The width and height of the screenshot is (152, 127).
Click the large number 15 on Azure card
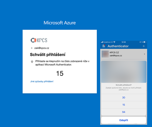(x=60, y=73)
